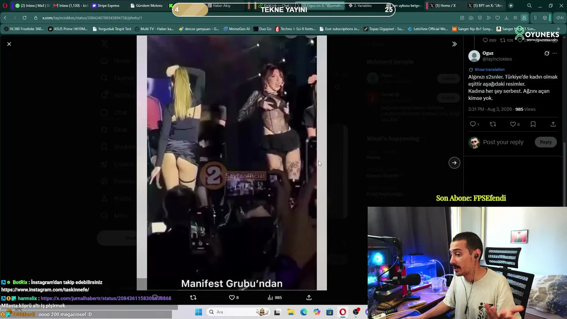Switch to the Inbox | Mail tab
567x319 pixels.
tap(32, 6)
